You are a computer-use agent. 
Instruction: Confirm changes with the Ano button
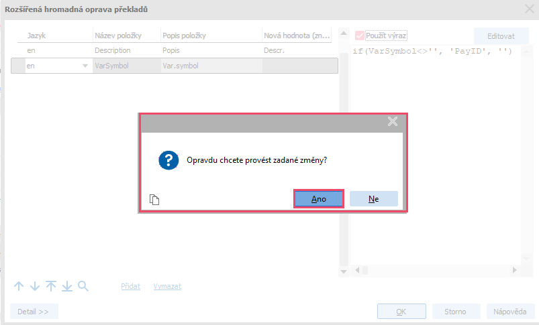[x=319, y=199]
